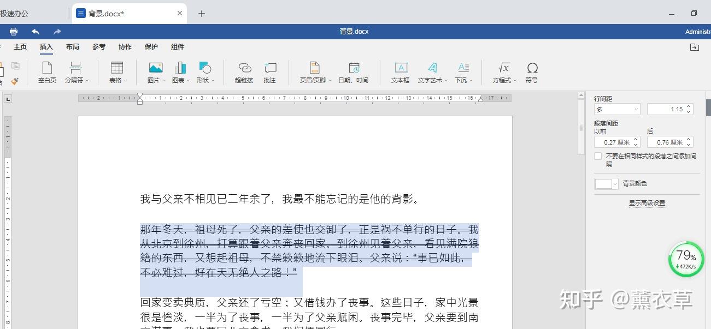Click the page break (分隔符) icon

coord(75,68)
